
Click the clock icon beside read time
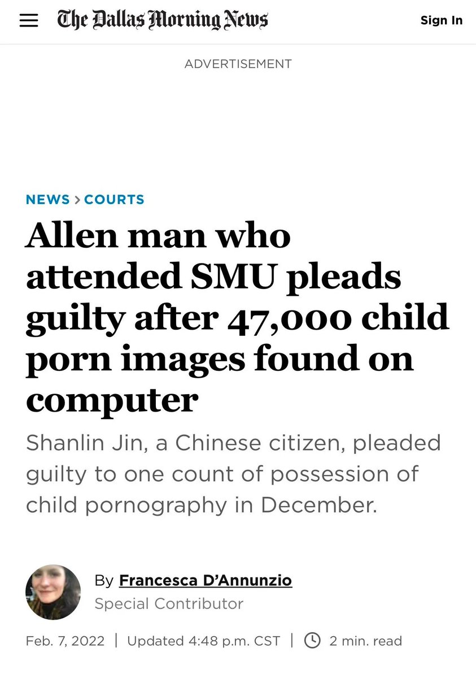point(312,641)
